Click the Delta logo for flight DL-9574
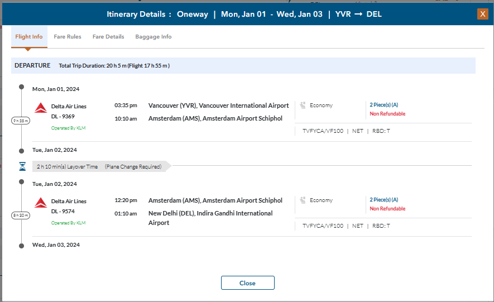494x302 pixels. (40, 202)
